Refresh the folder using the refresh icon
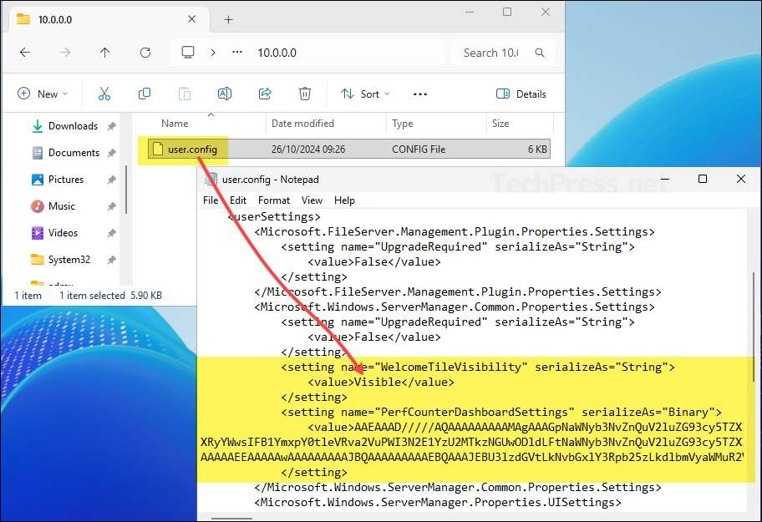 [145, 52]
